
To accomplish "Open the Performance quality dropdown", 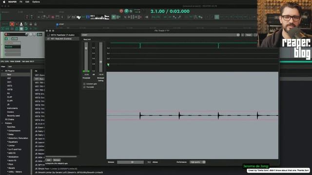I will point(197,162).
